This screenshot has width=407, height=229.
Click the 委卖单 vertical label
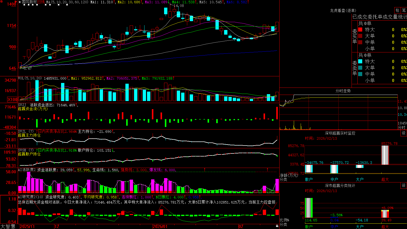(x=355, y=68)
